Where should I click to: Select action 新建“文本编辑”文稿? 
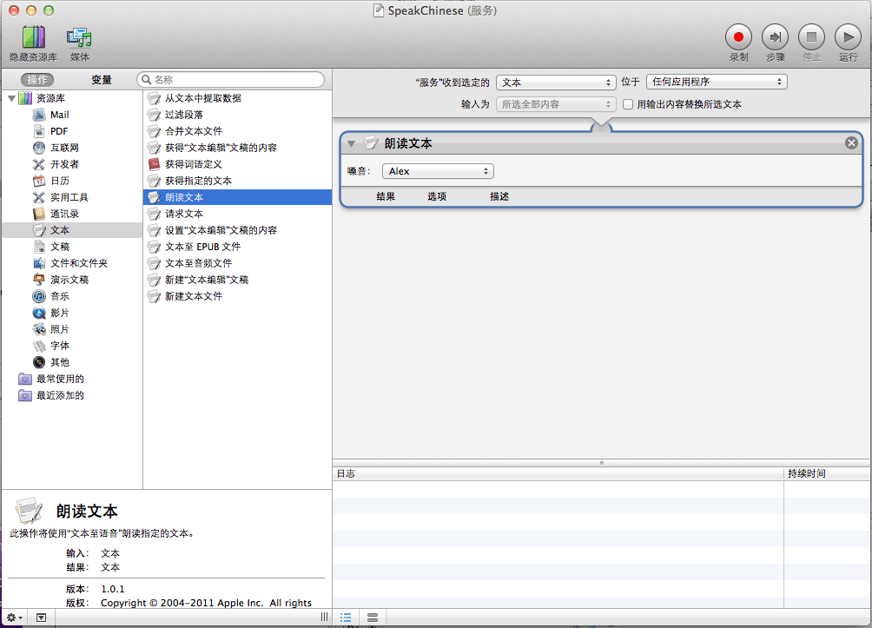click(x=237, y=280)
